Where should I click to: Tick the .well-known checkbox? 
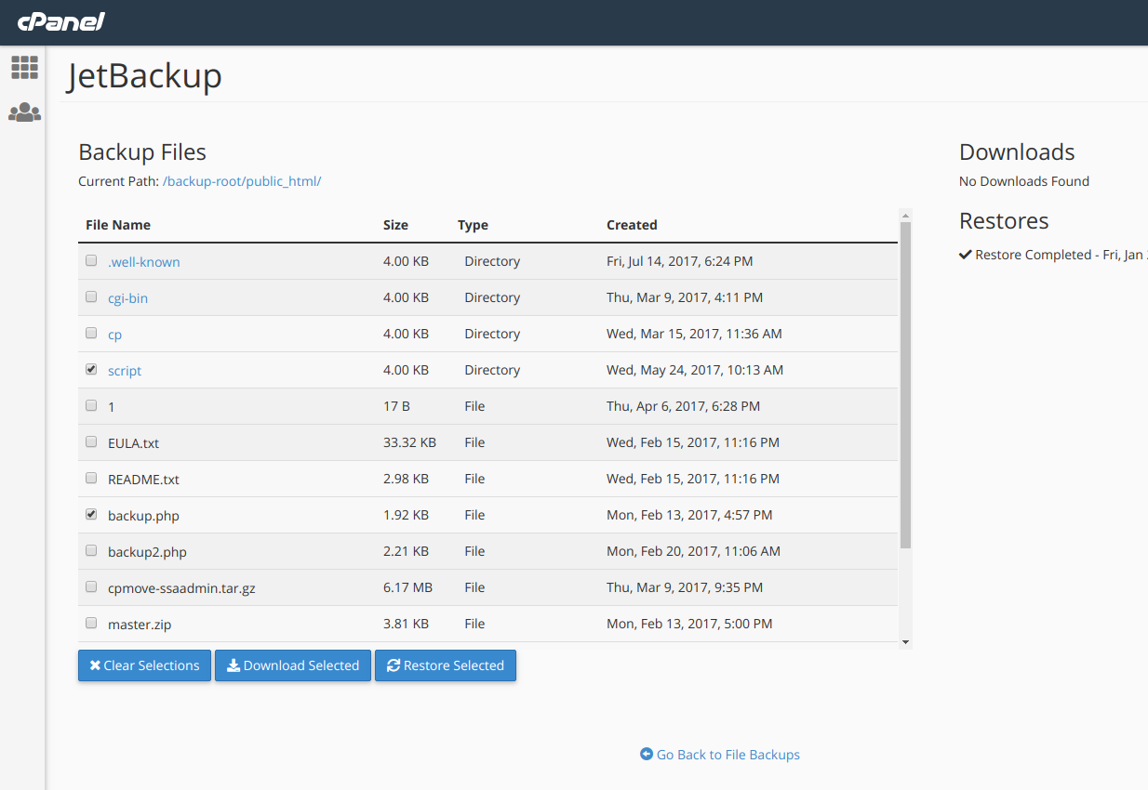click(91, 261)
